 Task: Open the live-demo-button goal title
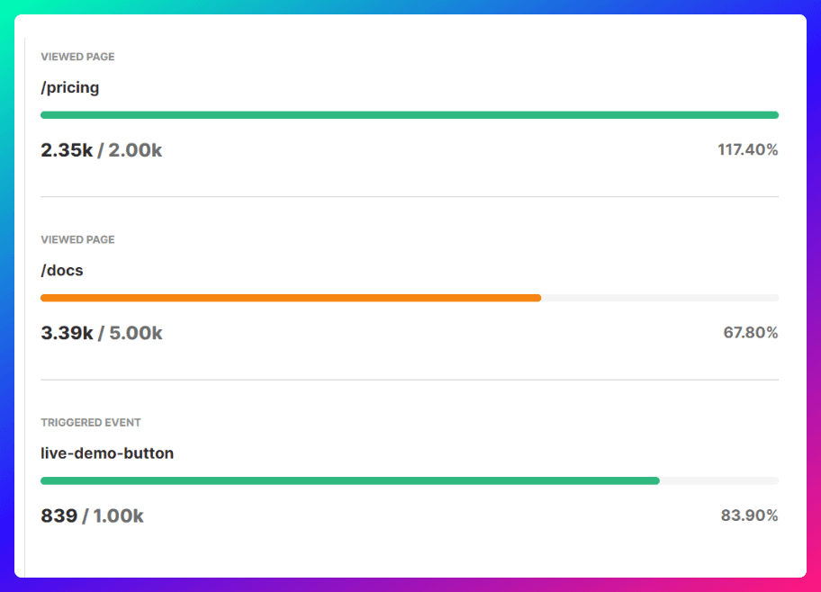pyautogui.click(x=107, y=453)
